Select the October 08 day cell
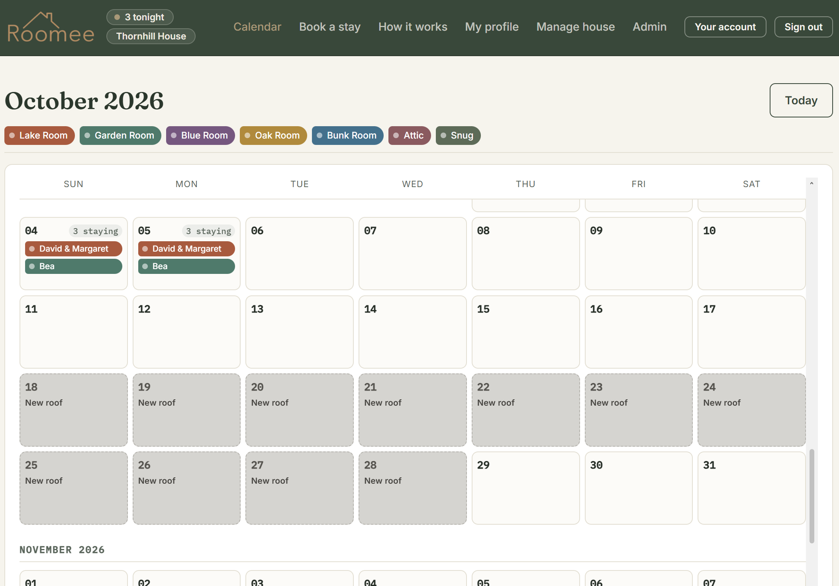Viewport: 839px width, 586px height. coord(525,254)
